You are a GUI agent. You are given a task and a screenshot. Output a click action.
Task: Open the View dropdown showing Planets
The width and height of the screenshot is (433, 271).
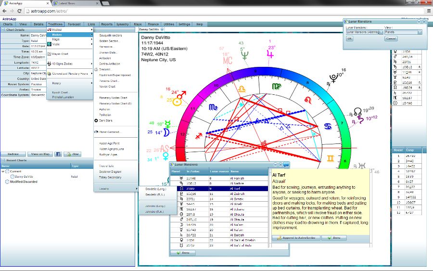[x=403, y=32]
